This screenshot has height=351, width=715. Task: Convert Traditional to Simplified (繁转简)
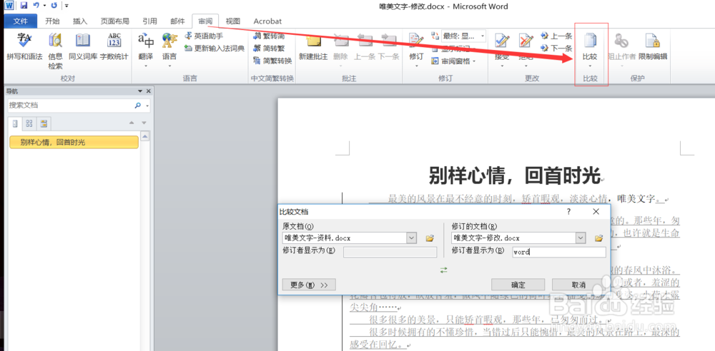pyautogui.click(x=269, y=36)
